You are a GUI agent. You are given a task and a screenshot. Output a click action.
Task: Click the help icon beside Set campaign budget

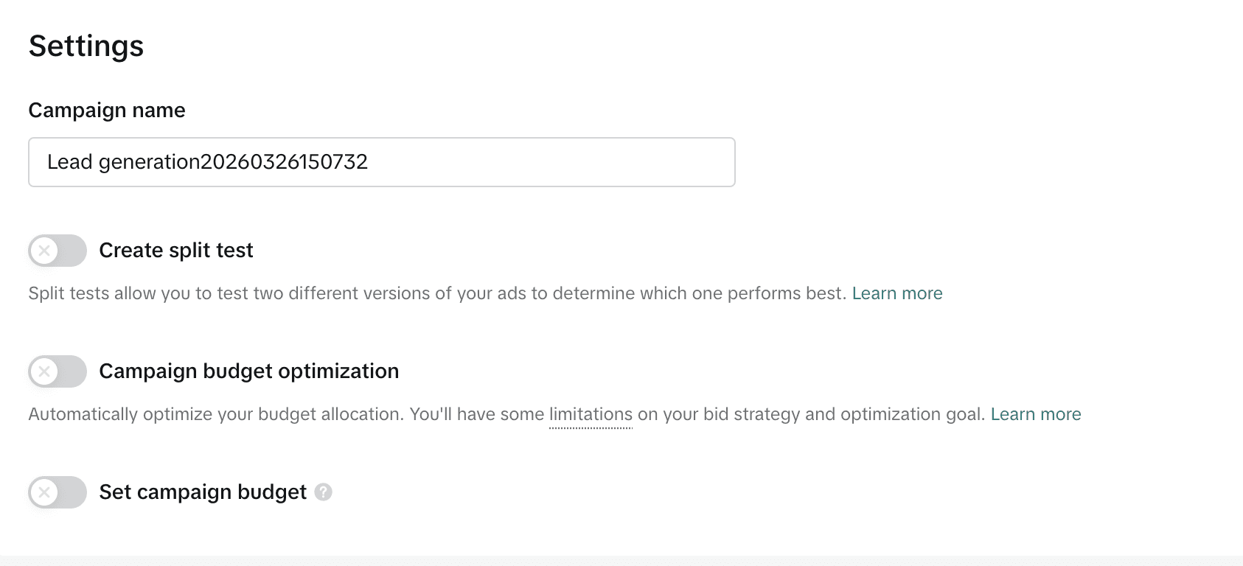click(323, 492)
